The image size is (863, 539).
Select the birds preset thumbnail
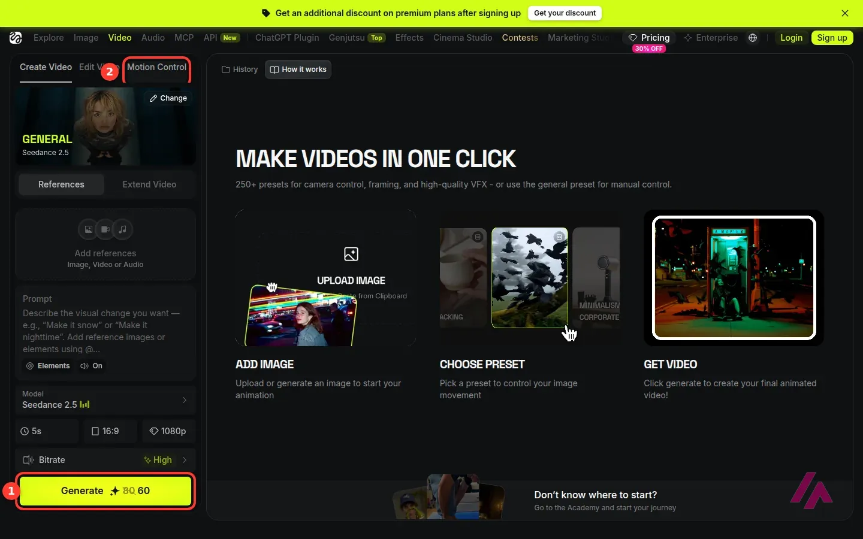click(530, 278)
